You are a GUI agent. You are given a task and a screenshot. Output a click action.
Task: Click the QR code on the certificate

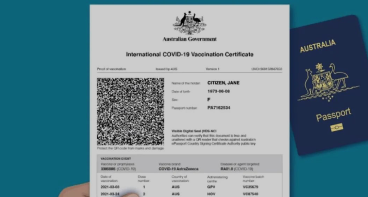point(131,112)
